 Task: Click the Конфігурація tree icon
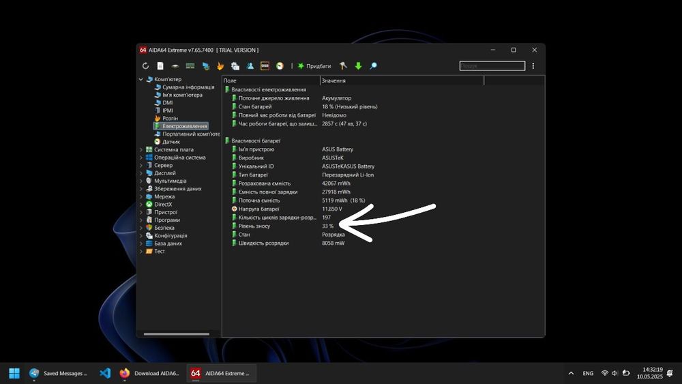pos(149,236)
